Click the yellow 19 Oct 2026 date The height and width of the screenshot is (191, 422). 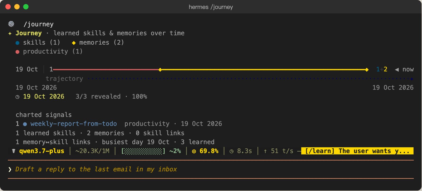[x=44, y=97]
